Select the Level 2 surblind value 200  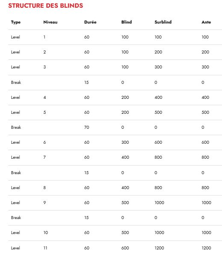pyautogui.click(x=158, y=52)
